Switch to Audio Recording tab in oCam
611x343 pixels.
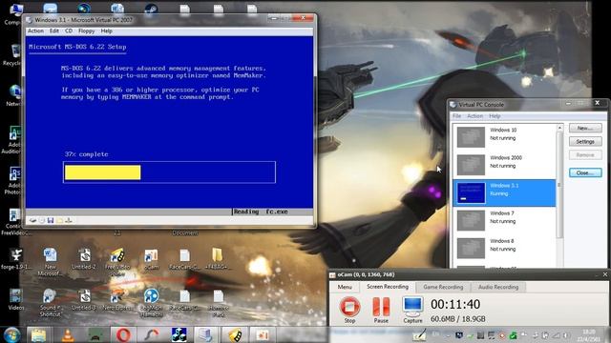click(498, 287)
